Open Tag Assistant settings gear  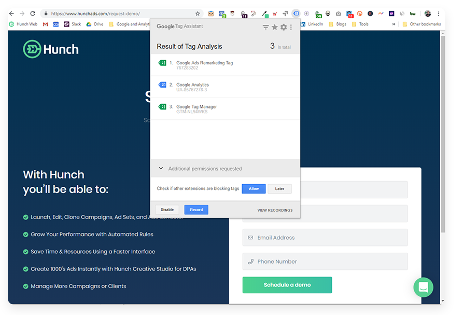coord(285,26)
